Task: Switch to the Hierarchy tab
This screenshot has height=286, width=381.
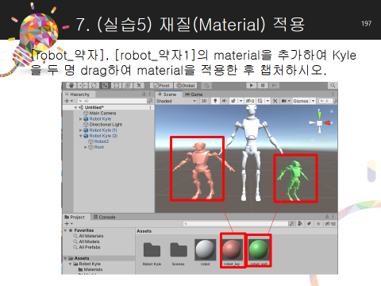Action: [79, 95]
